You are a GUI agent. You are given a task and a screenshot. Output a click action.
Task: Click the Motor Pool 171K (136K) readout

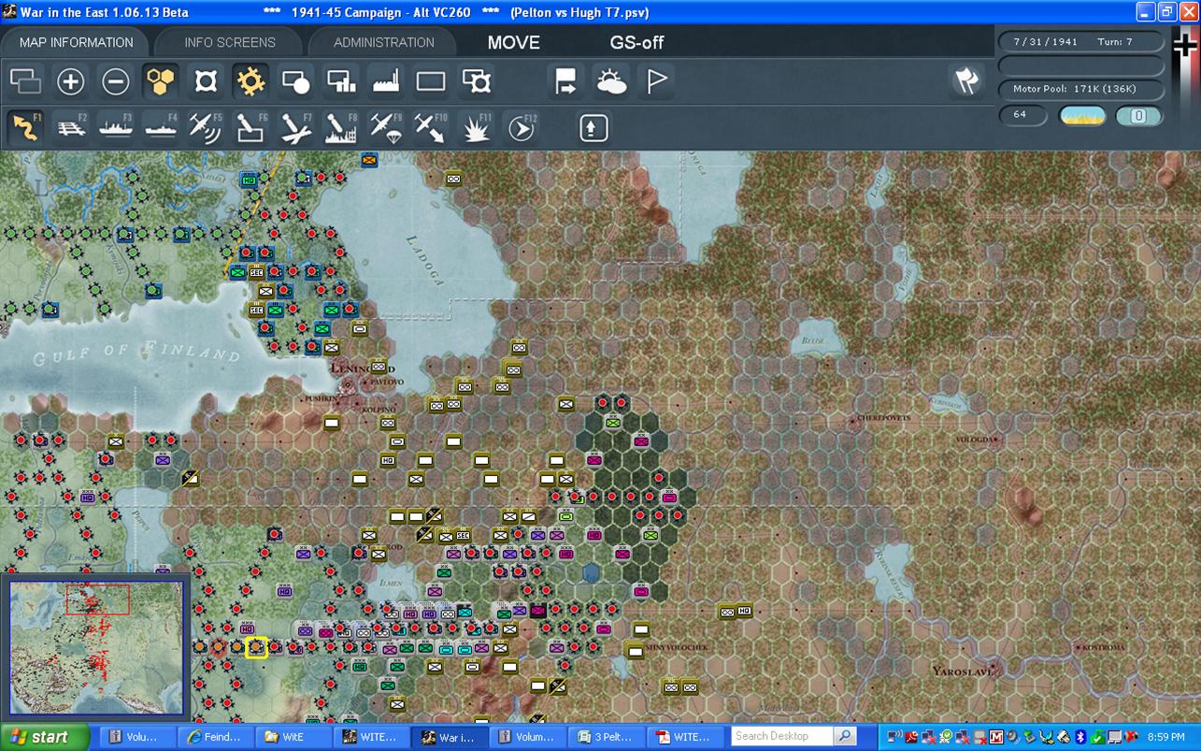[x=1081, y=90]
